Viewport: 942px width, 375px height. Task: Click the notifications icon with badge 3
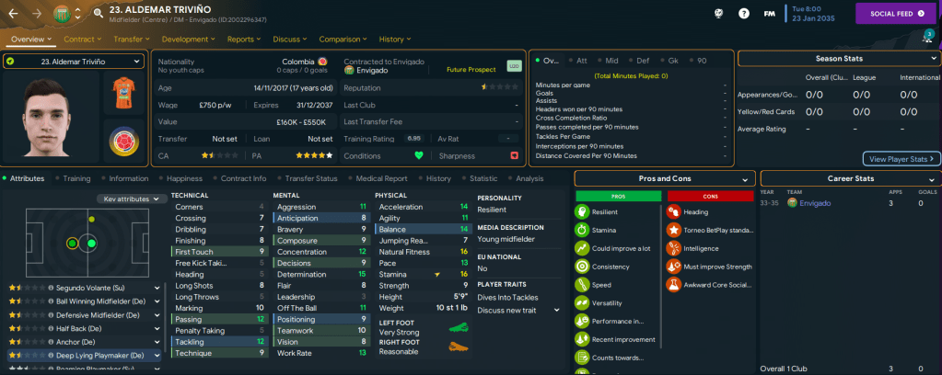click(926, 38)
